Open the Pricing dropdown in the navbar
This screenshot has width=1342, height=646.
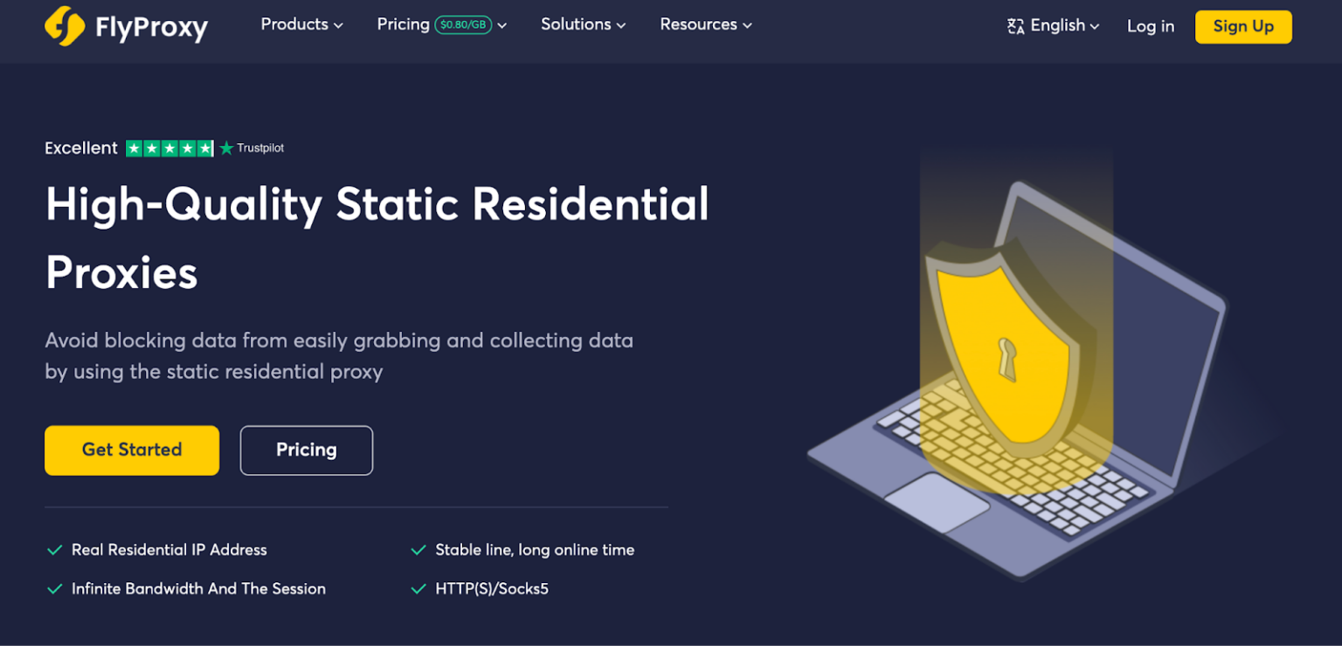pos(441,24)
